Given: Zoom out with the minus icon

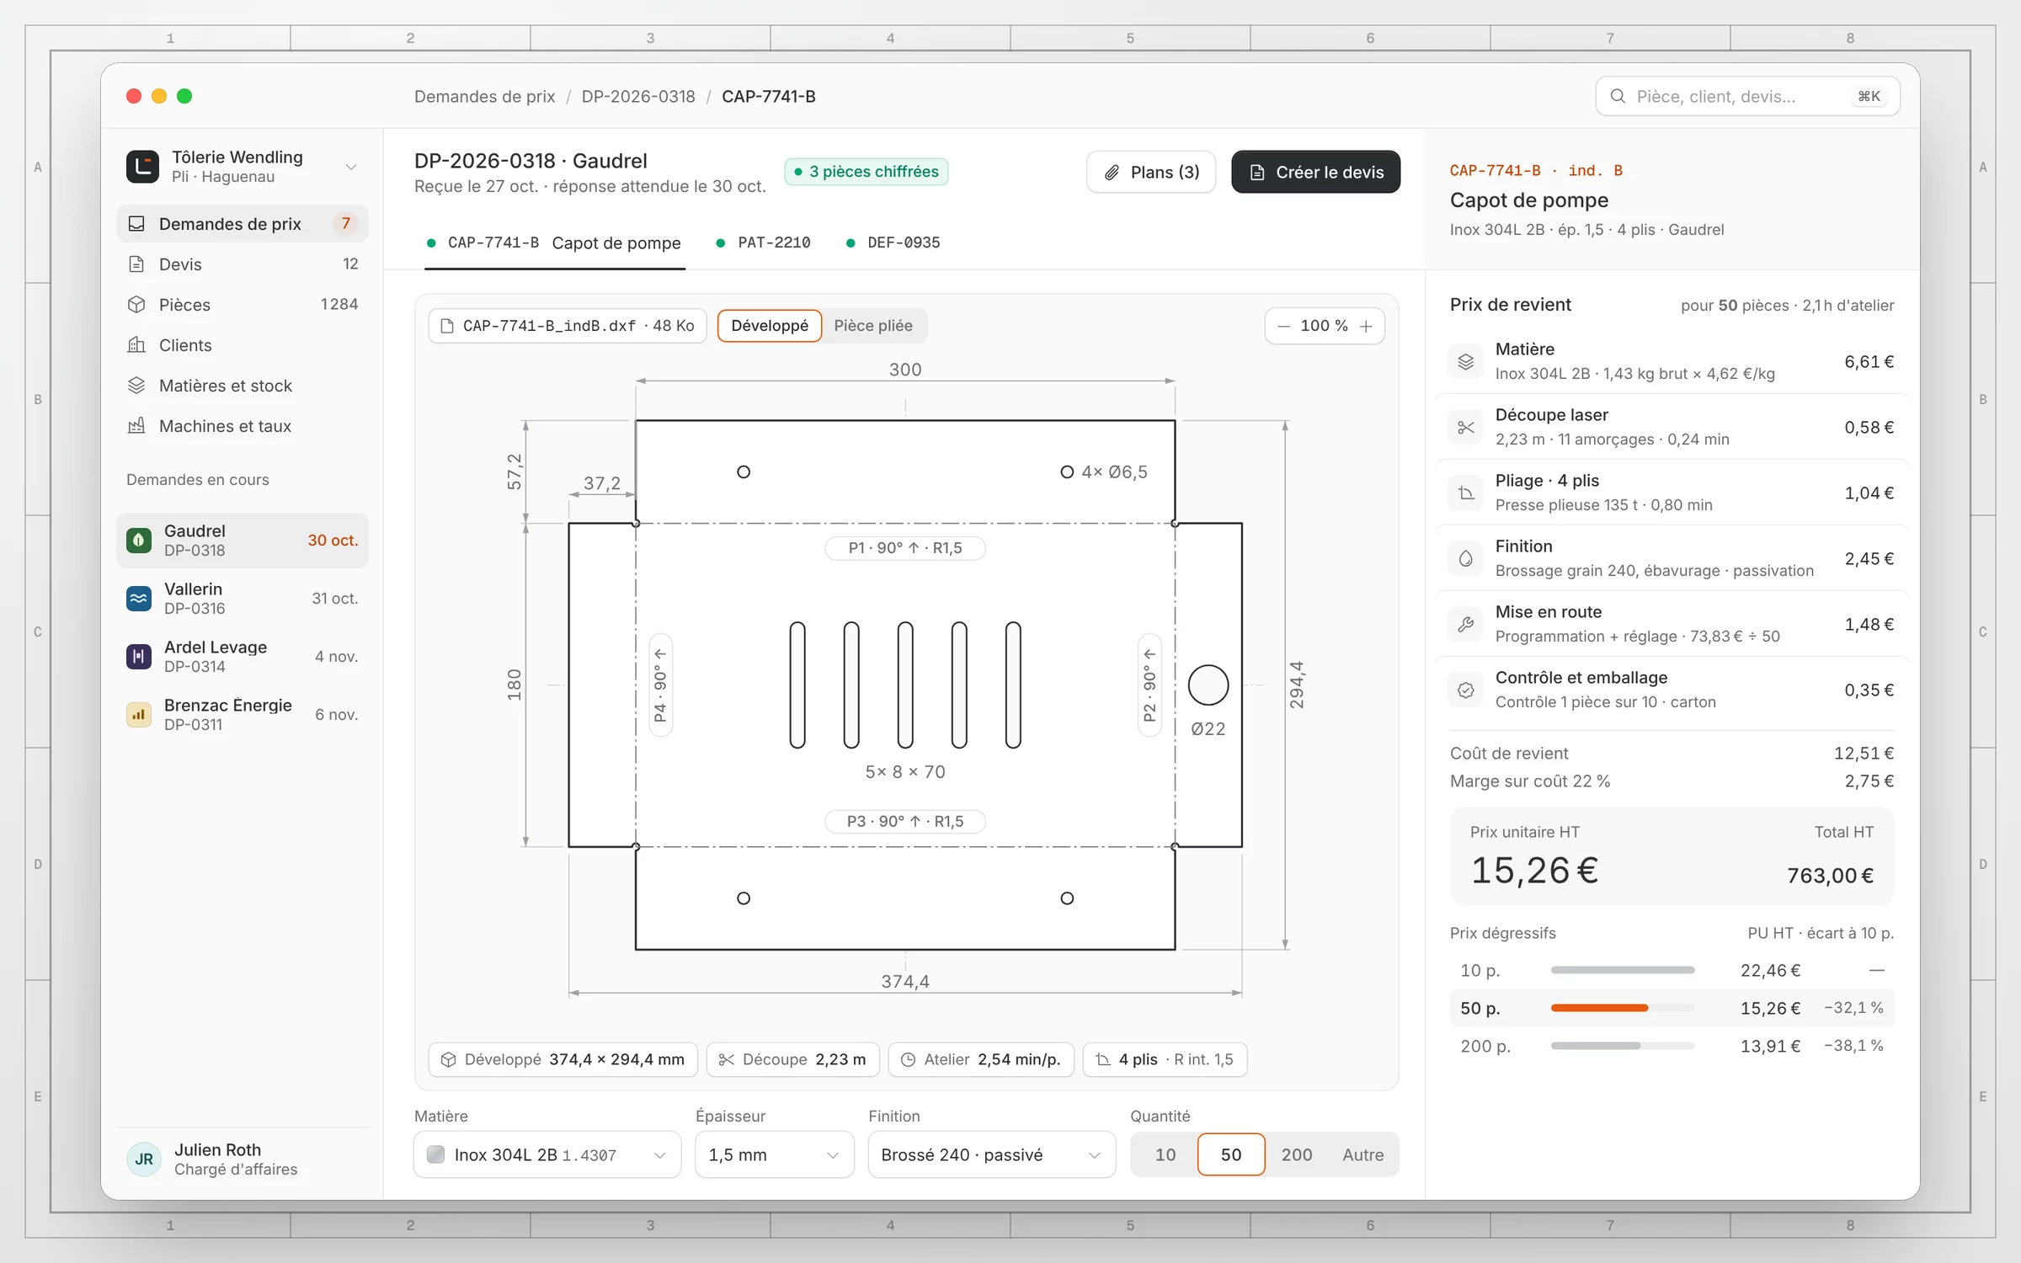Looking at the screenshot, I should coord(1284,327).
